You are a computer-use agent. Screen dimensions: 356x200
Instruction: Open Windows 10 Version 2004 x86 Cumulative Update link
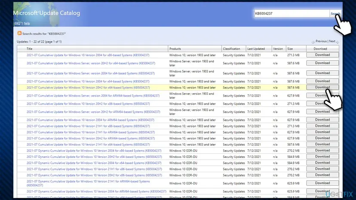point(88,55)
